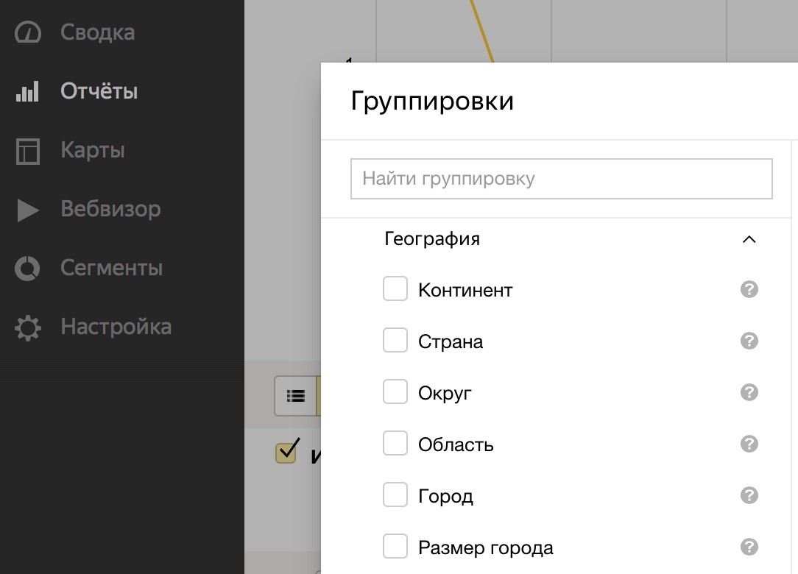Show help for Город grouping
This screenshot has height=574, width=798.
click(x=749, y=495)
